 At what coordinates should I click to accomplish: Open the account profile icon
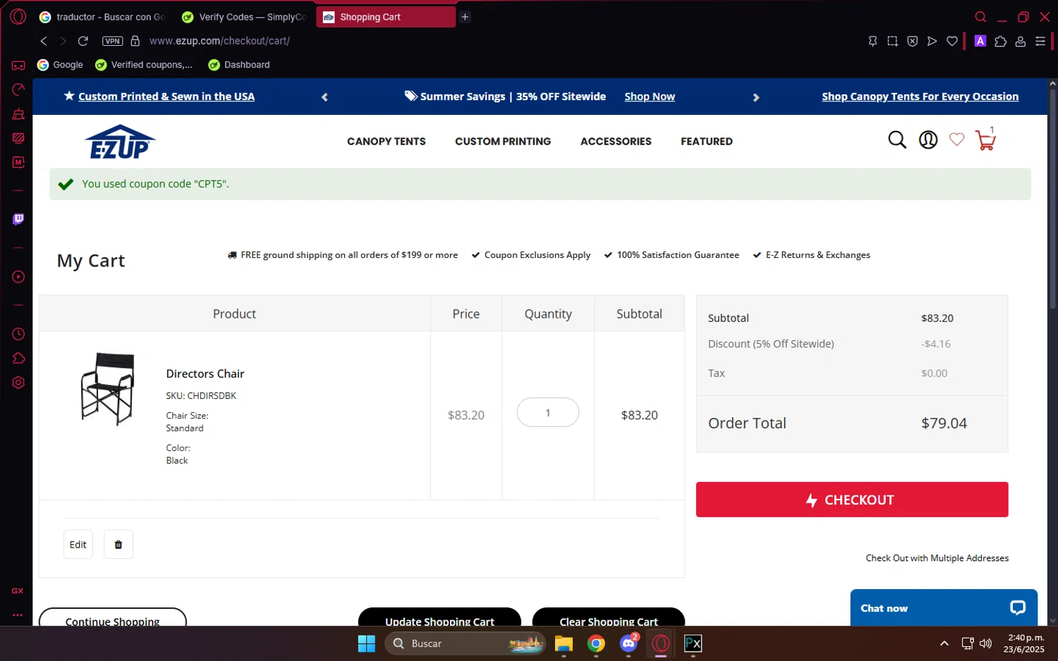(x=928, y=140)
